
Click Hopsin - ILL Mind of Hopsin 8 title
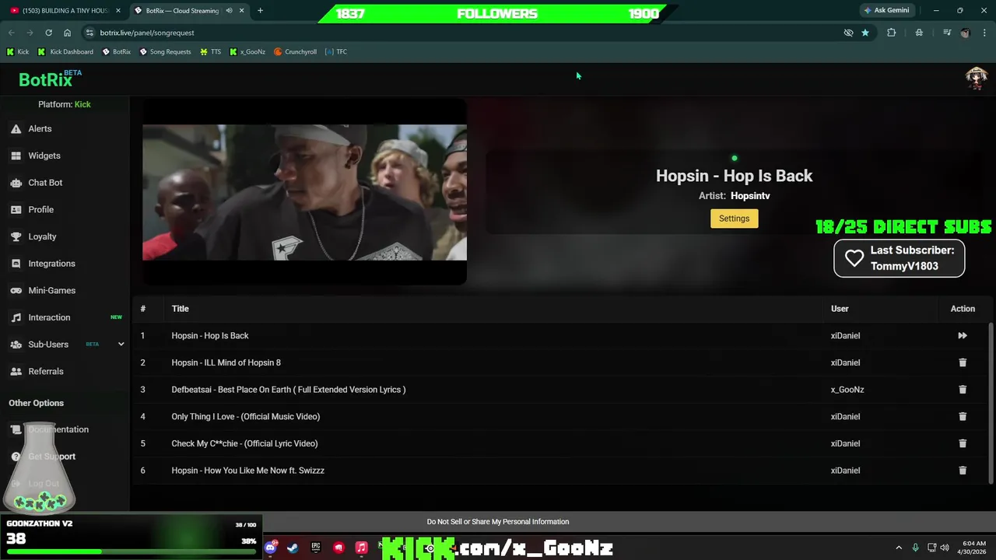226,362
